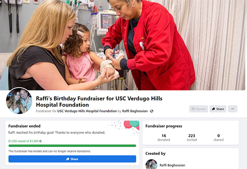Click the globe public privacy icon

tap(152, 111)
